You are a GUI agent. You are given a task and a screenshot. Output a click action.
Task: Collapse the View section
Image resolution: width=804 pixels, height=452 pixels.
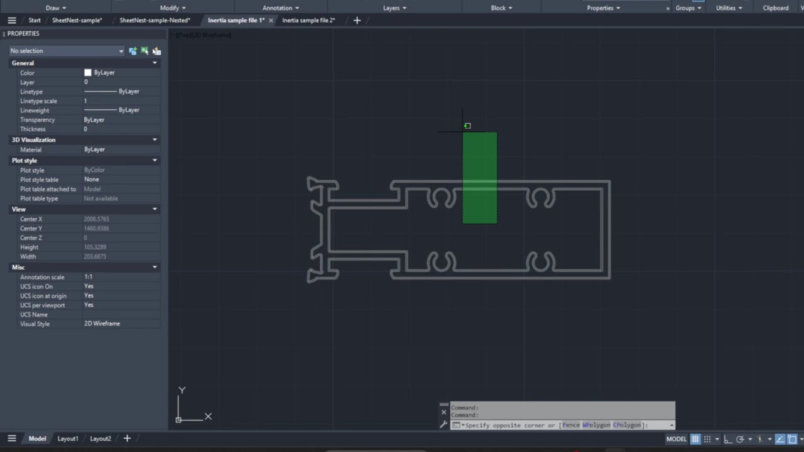(x=155, y=209)
